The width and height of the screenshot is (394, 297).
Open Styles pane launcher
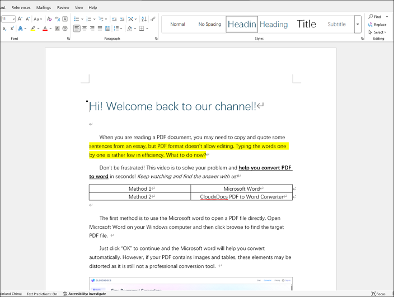pyautogui.click(x=362, y=39)
